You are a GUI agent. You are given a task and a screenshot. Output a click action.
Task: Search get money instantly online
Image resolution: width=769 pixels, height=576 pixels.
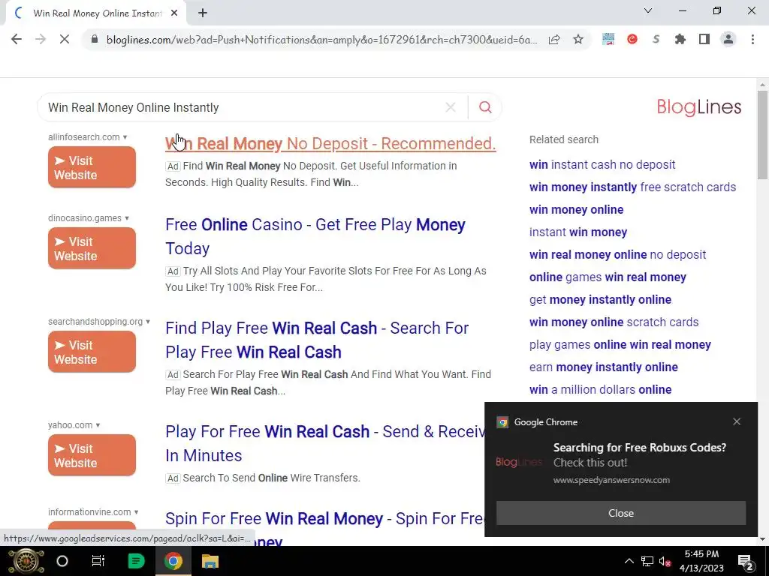[x=600, y=300]
